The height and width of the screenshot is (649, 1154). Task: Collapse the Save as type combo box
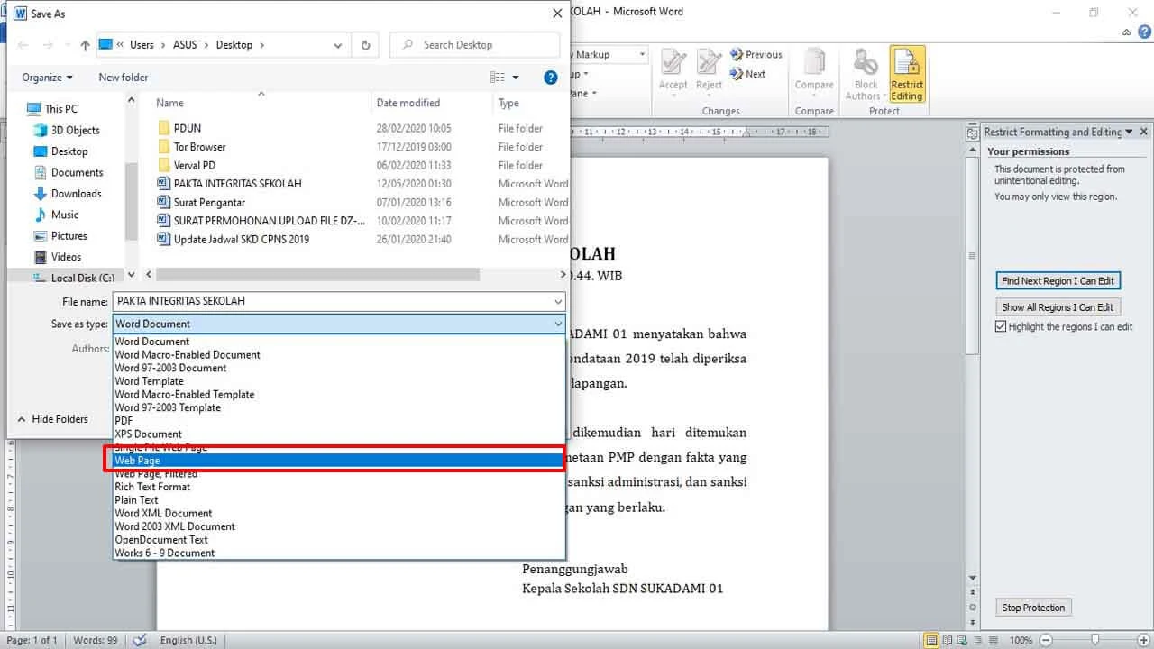558,324
